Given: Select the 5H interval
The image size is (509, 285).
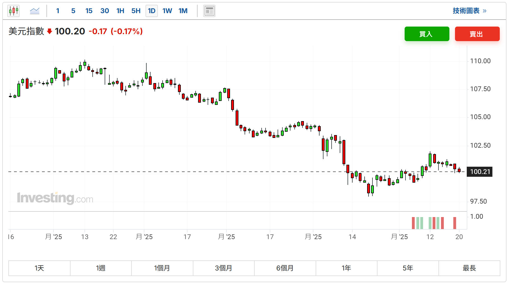Looking at the screenshot, I should point(136,11).
